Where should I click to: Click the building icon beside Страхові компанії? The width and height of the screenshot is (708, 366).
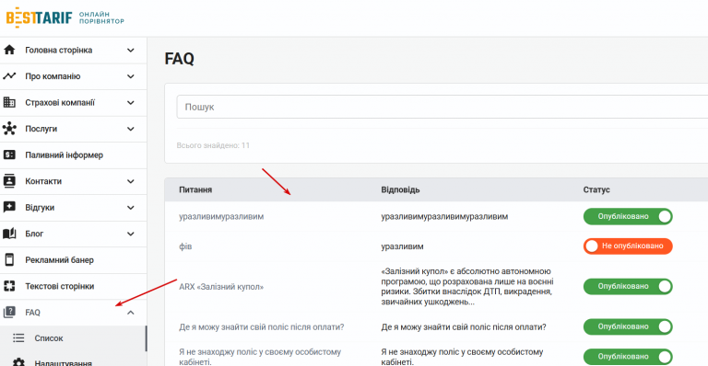(9, 103)
